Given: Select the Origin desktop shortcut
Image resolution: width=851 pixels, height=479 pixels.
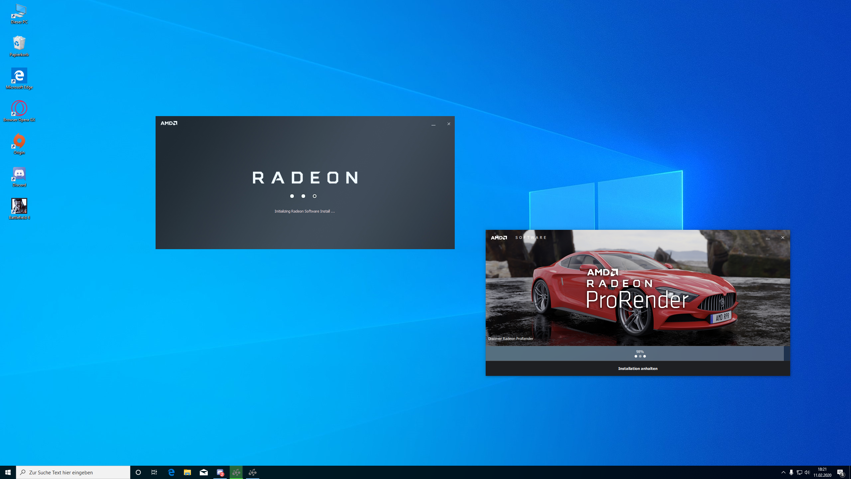Looking at the screenshot, I should [x=19, y=144].
